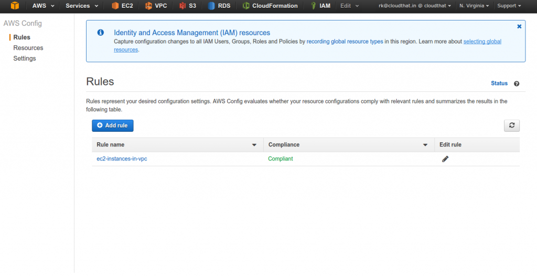The width and height of the screenshot is (537, 276).
Task: Open the CloudFormation shortcut
Action: click(x=270, y=6)
